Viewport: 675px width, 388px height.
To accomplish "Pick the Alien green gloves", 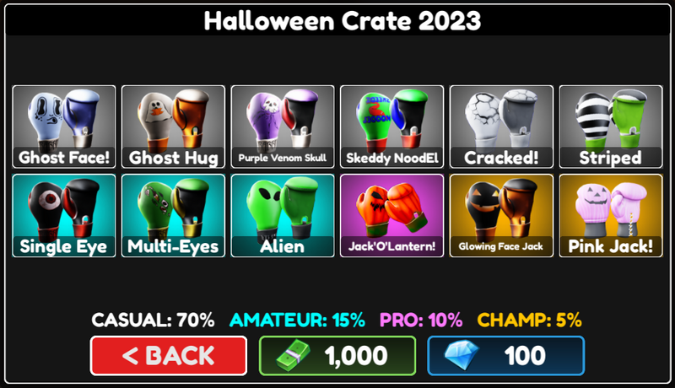I will point(283,215).
